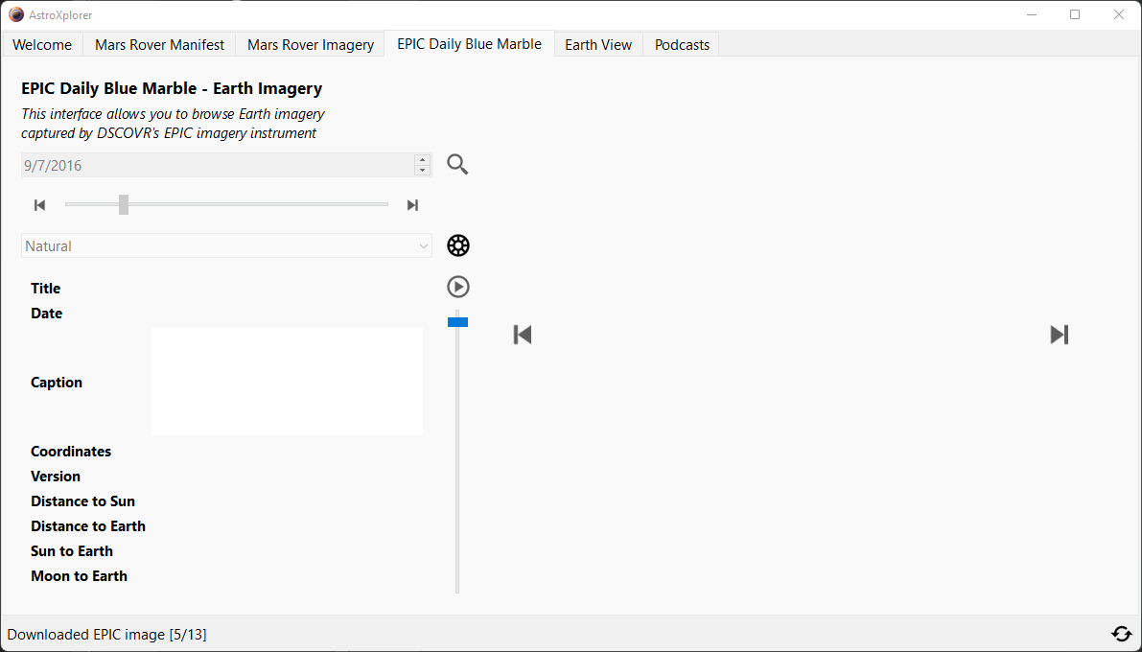The width and height of the screenshot is (1142, 652).
Task: Decrement the date with down arrow
Action: (x=422, y=171)
